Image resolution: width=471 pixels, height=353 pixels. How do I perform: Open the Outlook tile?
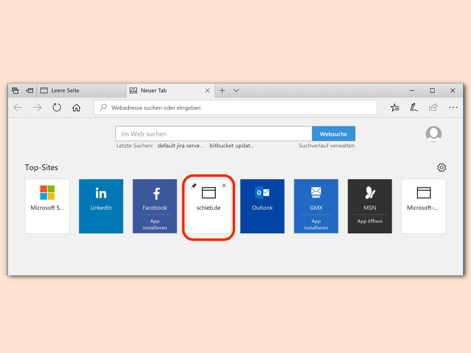[263, 206]
